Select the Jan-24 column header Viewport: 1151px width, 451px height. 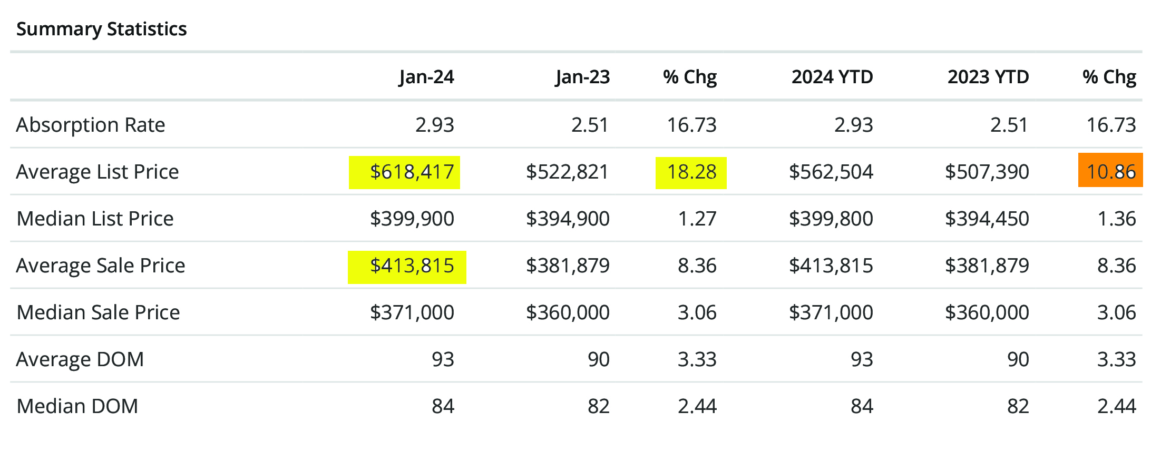[426, 77]
